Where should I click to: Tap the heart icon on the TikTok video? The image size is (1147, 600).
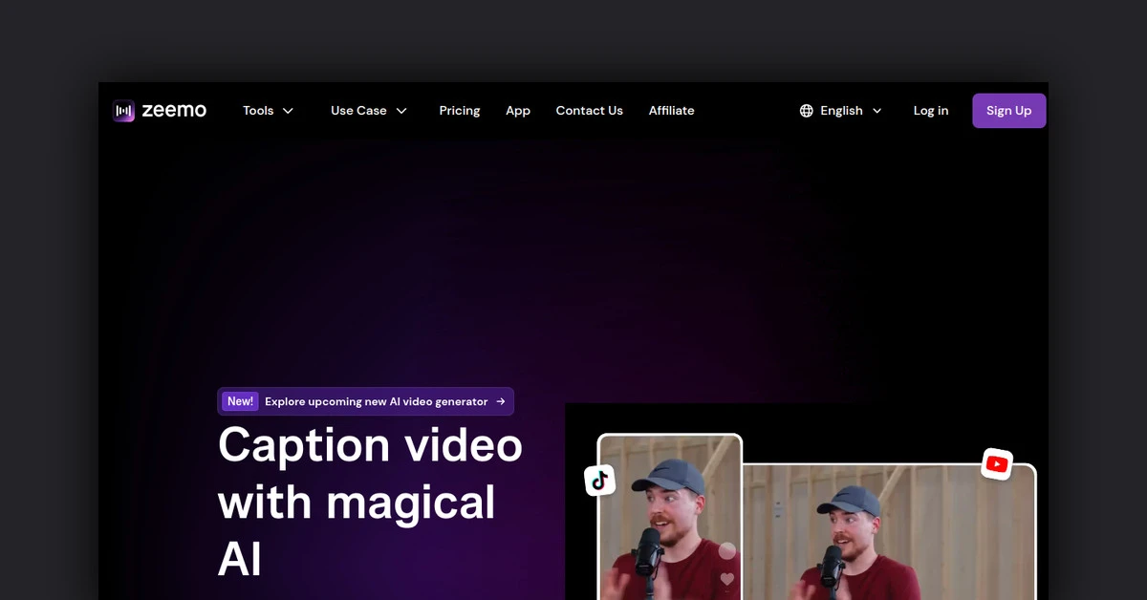coord(727,579)
